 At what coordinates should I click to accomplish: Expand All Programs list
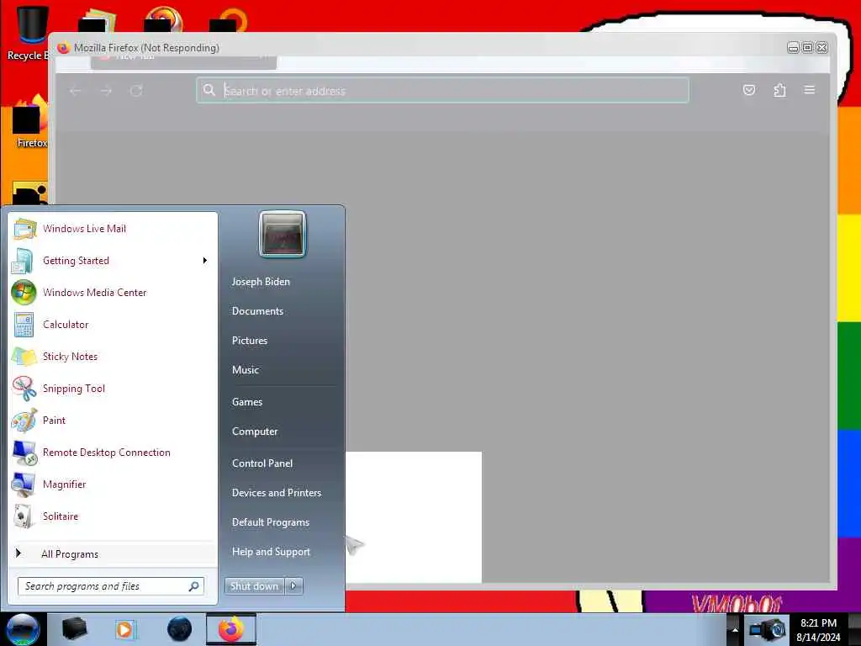[x=113, y=553]
